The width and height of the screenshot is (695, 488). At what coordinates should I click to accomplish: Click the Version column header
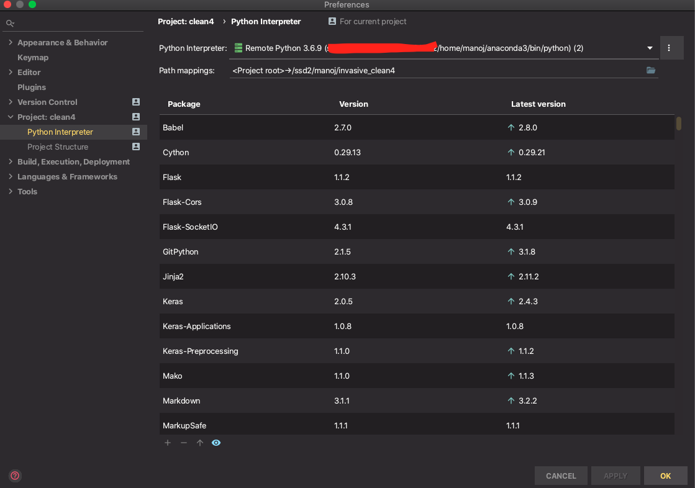click(353, 104)
